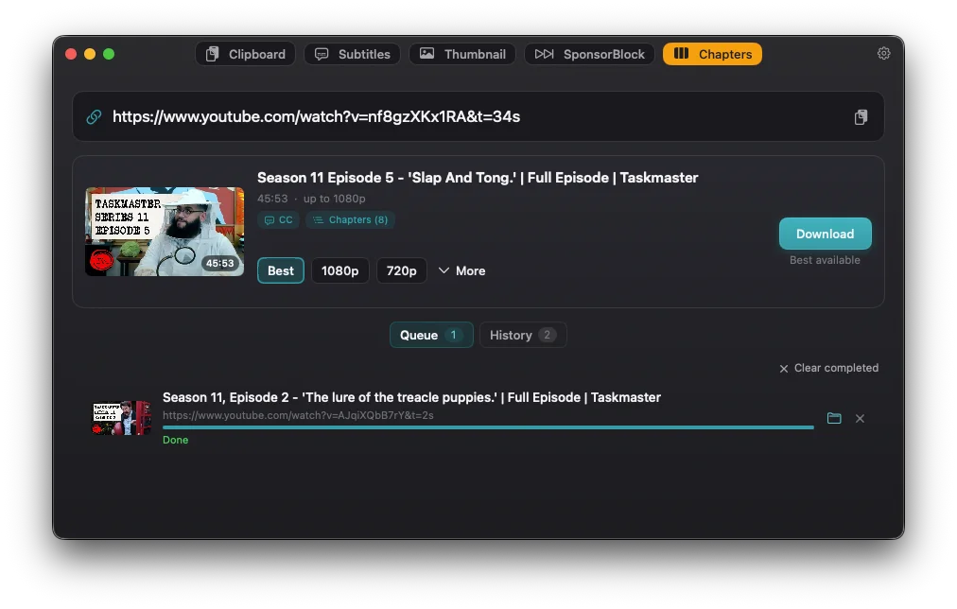Image resolution: width=957 pixels, height=609 pixels.
Task: Toggle the Clipboard option
Action: [245, 54]
